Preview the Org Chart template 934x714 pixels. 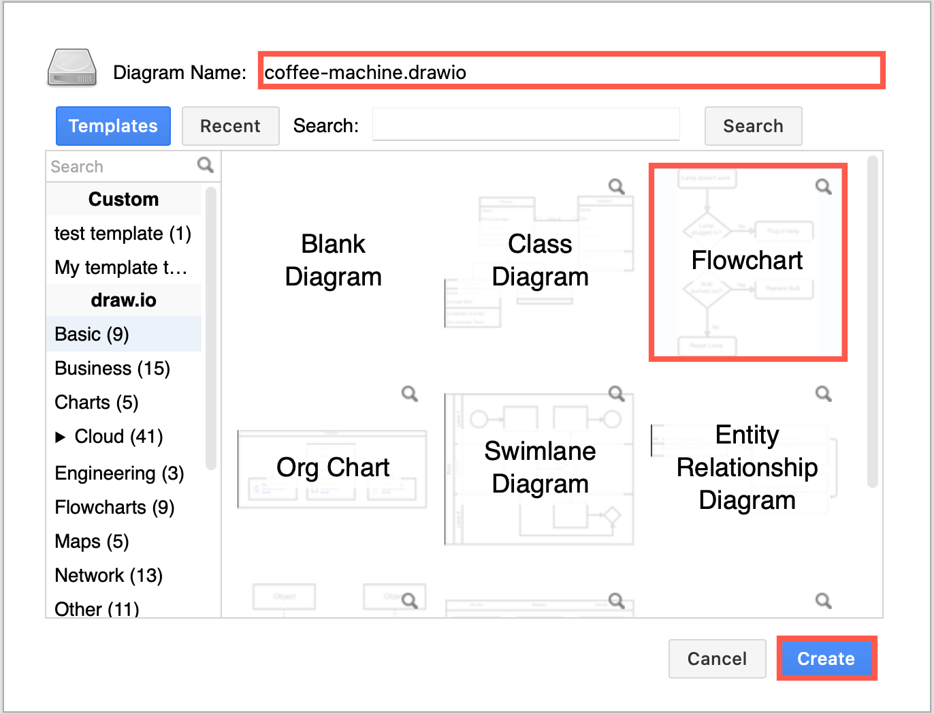click(x=409, y=394)
